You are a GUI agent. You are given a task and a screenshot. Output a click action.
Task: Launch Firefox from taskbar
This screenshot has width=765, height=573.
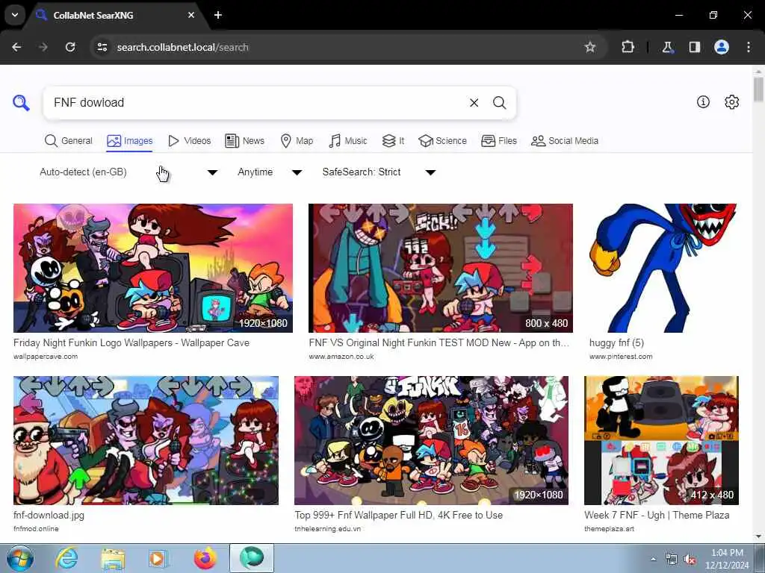(205, 558)
